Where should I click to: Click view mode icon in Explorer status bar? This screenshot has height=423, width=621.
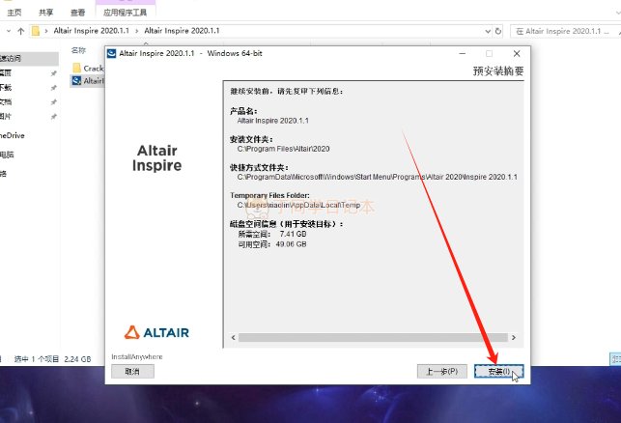pyautogui.click(x=615, y=359)
